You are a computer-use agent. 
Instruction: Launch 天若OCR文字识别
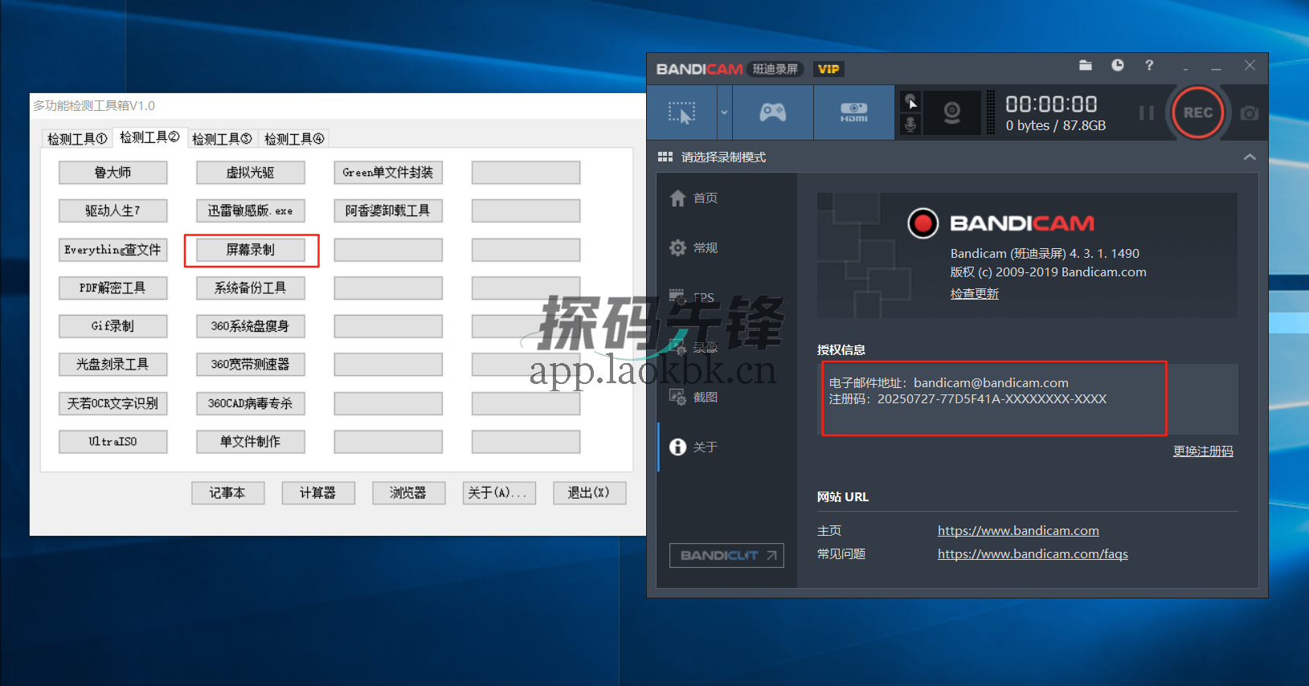click(x=112, y=403)
